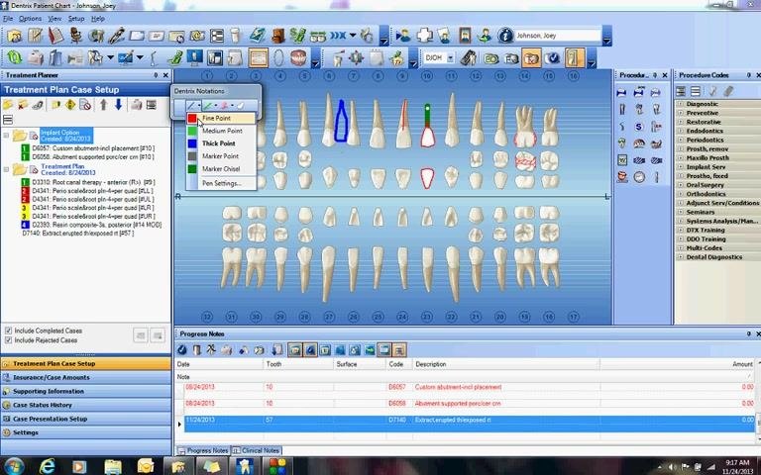The height and width of the screenshot is (475, 761).
Task: Switch to the Progress Notes tab
Action: [x=202, y=450]
